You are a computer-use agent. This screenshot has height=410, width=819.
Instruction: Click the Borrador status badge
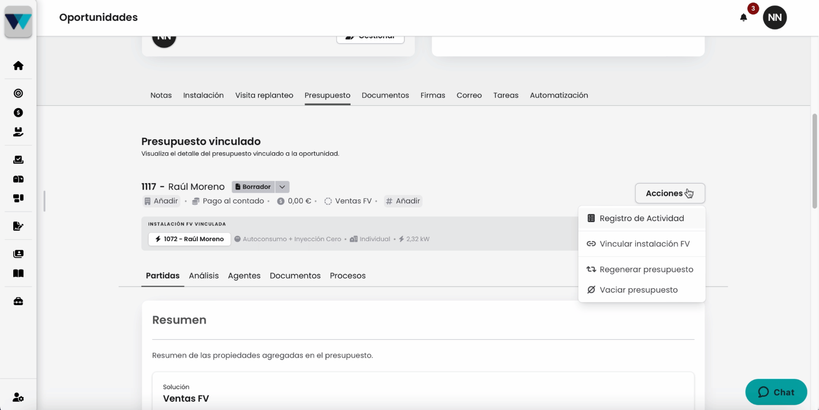(x=253, y=187)
